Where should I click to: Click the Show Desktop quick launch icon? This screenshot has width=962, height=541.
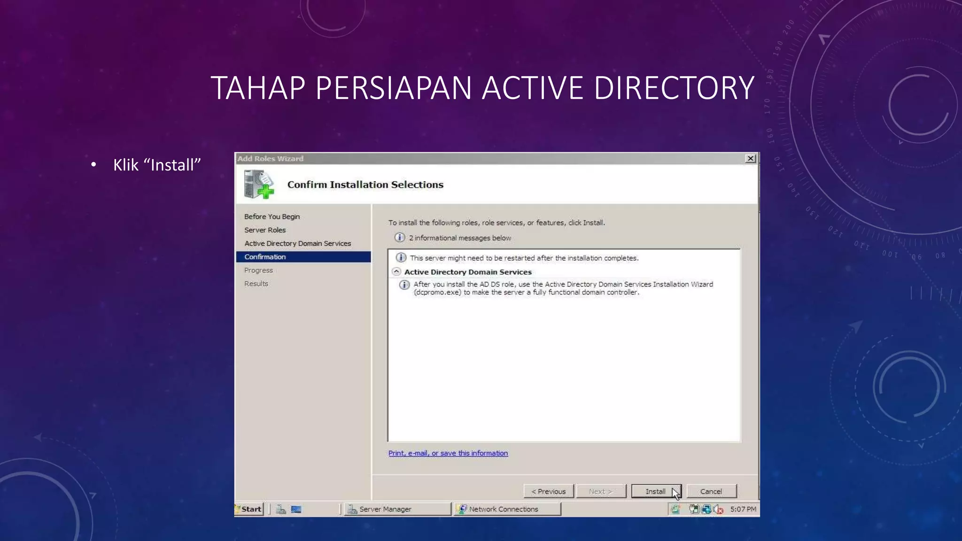coord(296,510)
